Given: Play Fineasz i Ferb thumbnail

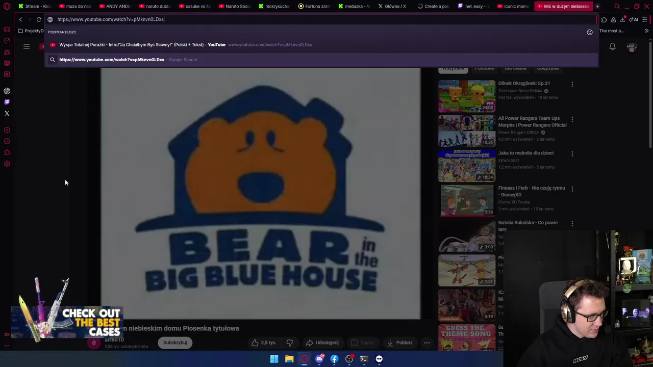Looking at the screenshot, I should [467, 200].
